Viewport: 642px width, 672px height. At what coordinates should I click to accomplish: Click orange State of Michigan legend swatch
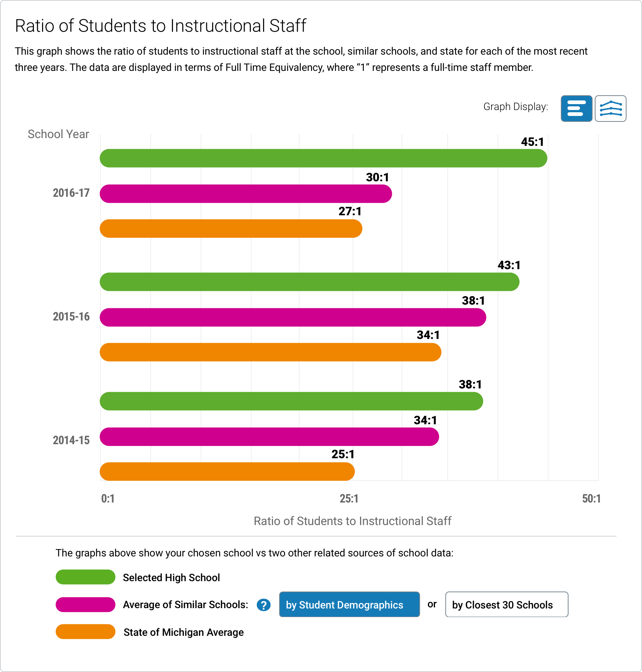pyautogui.click(x=86, y=632)
